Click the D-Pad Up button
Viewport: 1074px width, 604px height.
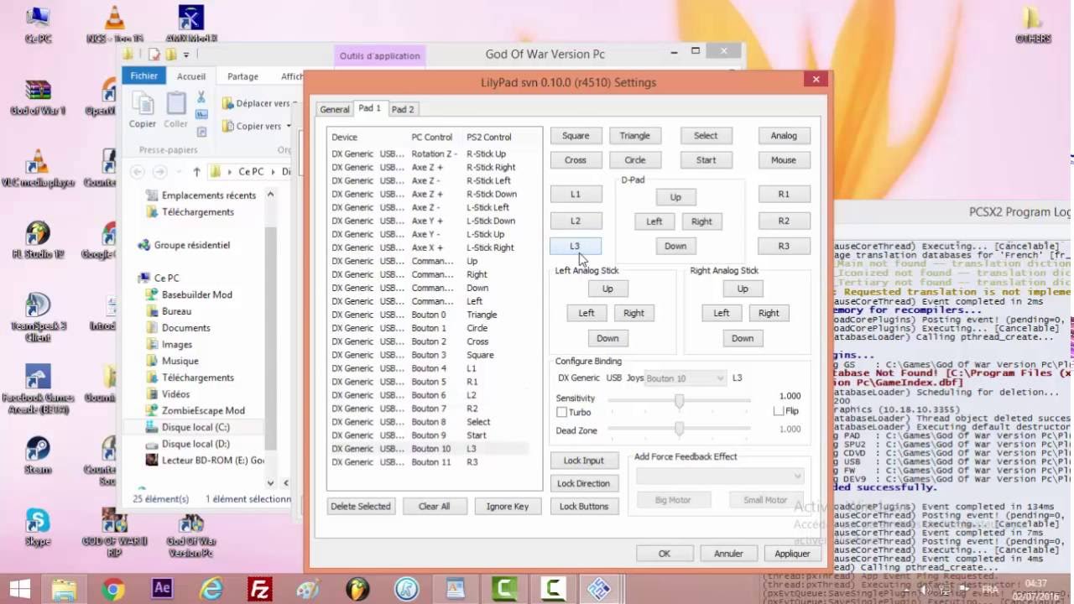point(675,197)
